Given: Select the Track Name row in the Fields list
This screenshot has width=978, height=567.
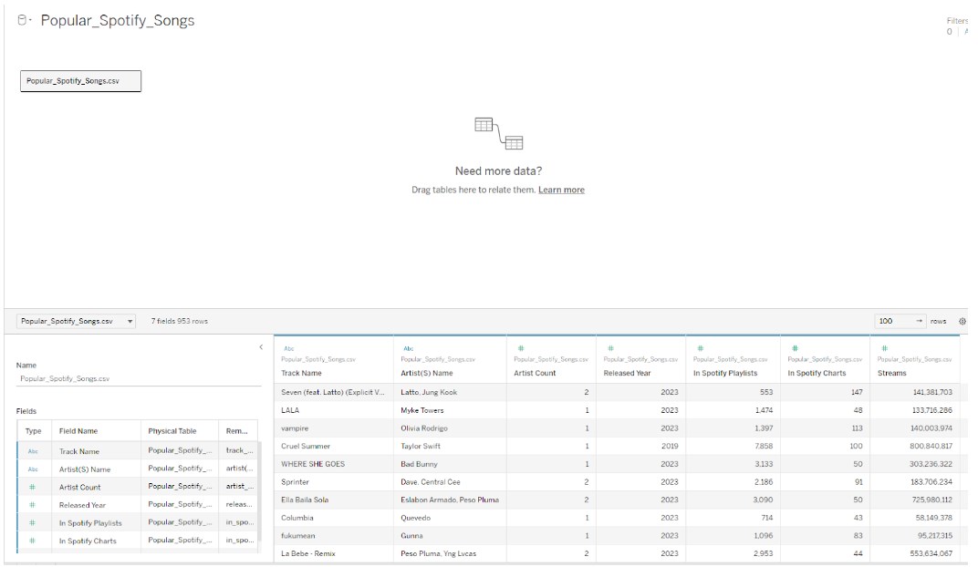Looking at the screenshot, I should [x=91, y=450].
